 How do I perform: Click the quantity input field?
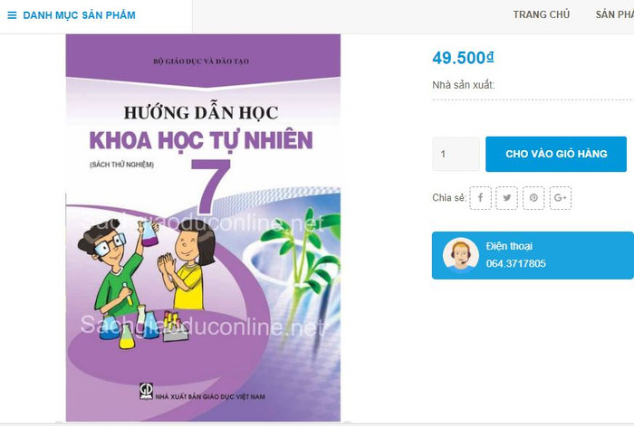456,154
